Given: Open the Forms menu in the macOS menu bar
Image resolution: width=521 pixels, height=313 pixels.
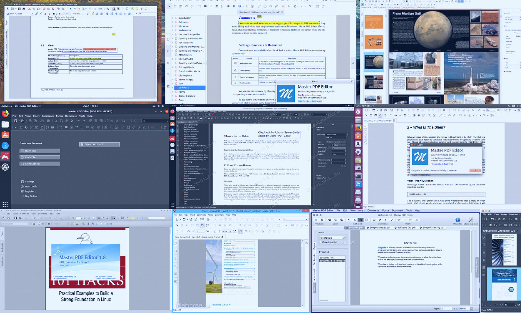Looking at the screenshot, I should coord(386,210).
